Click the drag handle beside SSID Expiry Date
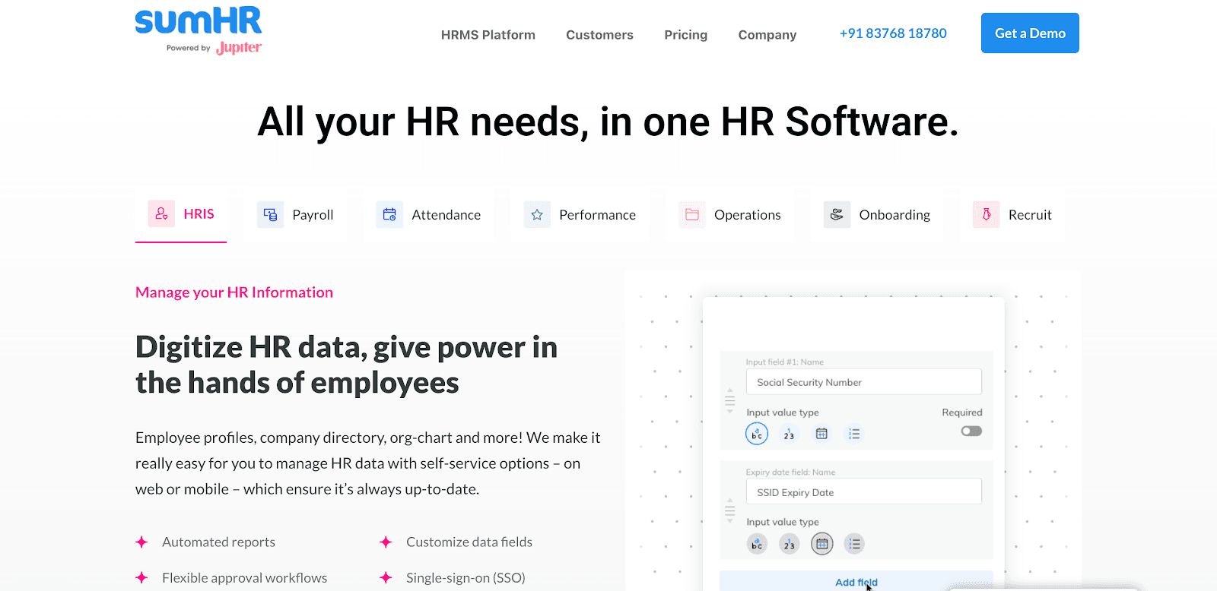 [x=730, y=510]
